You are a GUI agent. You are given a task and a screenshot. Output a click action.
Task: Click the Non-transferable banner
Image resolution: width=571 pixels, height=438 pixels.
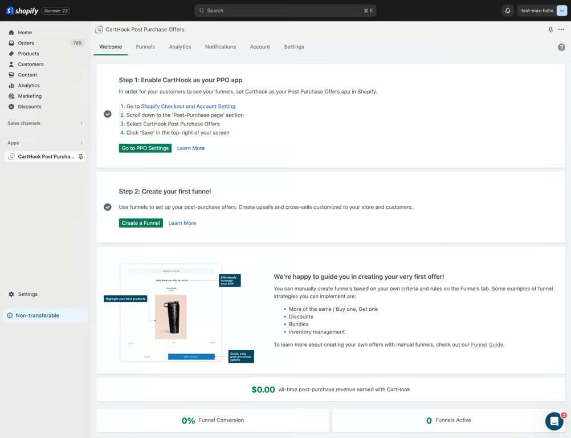[x=46, y=315]
